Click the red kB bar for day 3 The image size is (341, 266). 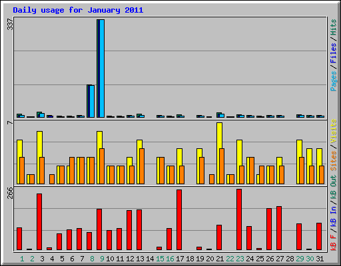39,222
